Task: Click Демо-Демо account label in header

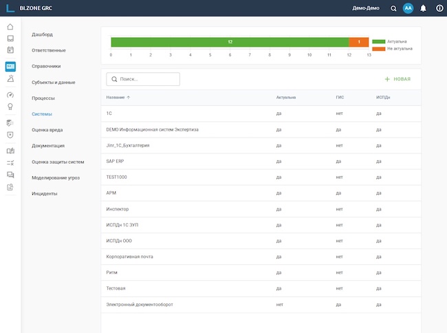Action: pos(366,8)
